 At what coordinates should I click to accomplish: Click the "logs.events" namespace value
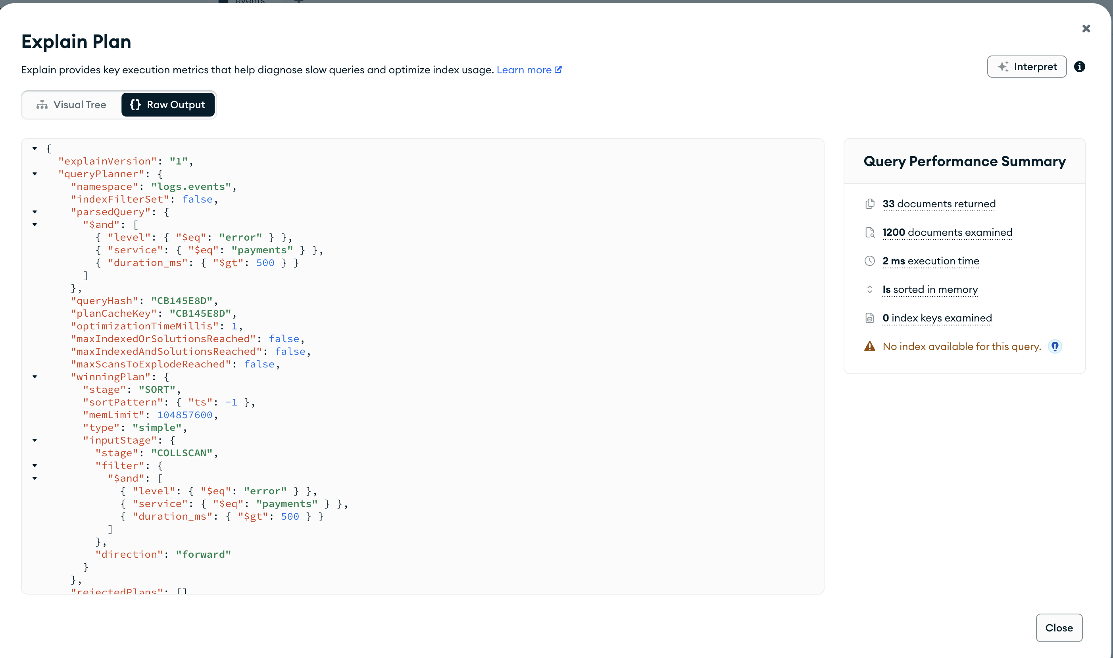click(191, 187)
